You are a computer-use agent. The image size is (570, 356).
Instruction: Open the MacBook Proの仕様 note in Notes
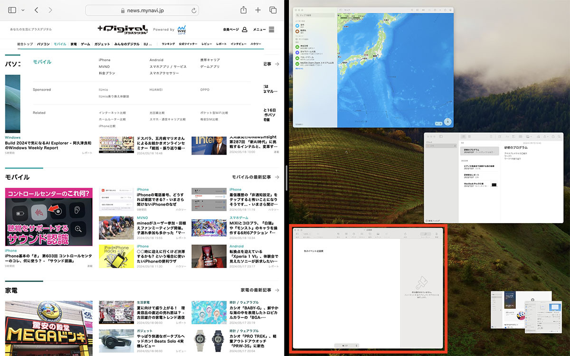[x=479, y=184]
